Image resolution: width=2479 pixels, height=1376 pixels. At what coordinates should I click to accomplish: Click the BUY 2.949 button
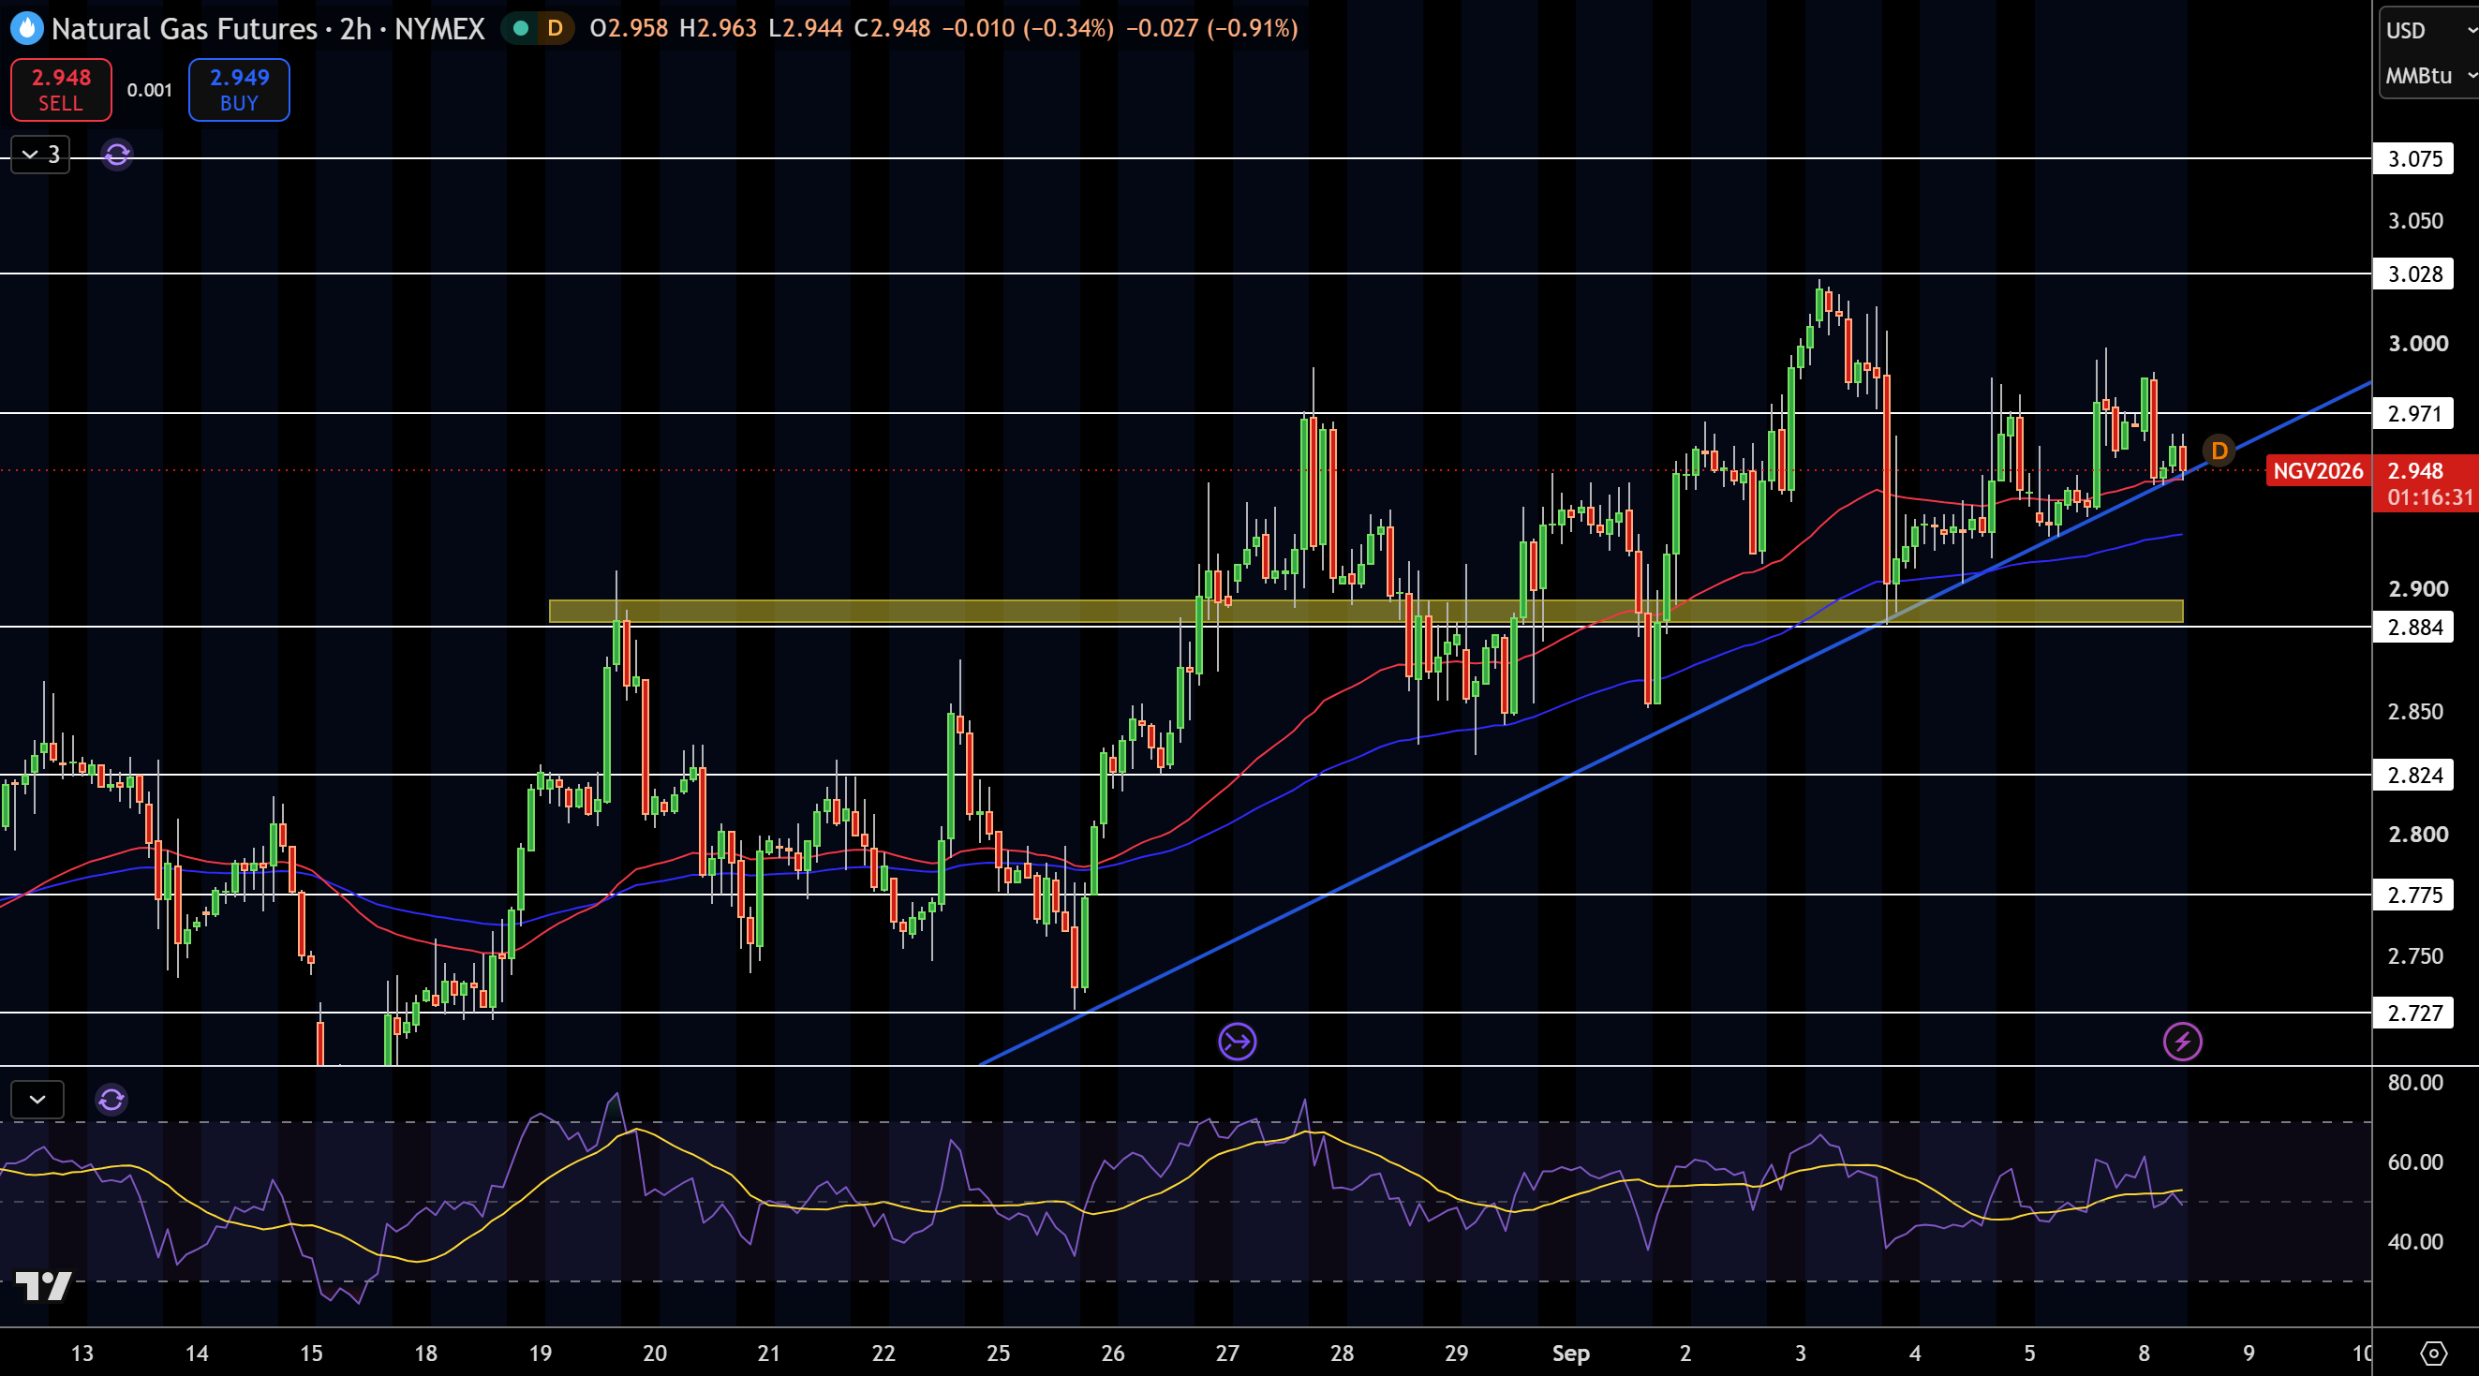[x=239, y=90]
